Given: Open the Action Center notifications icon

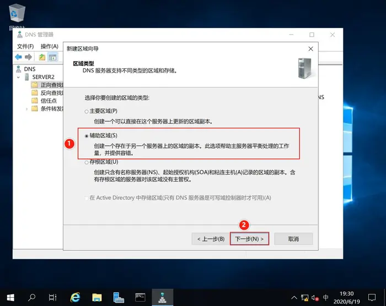Looking at the screenshot, I should 372,298.
